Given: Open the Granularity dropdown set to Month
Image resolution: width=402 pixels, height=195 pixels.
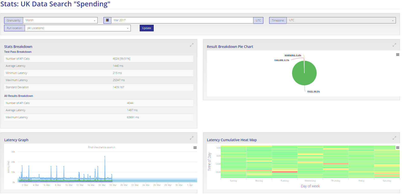Looking at the screenshot, I should click(x=60, y=20).
